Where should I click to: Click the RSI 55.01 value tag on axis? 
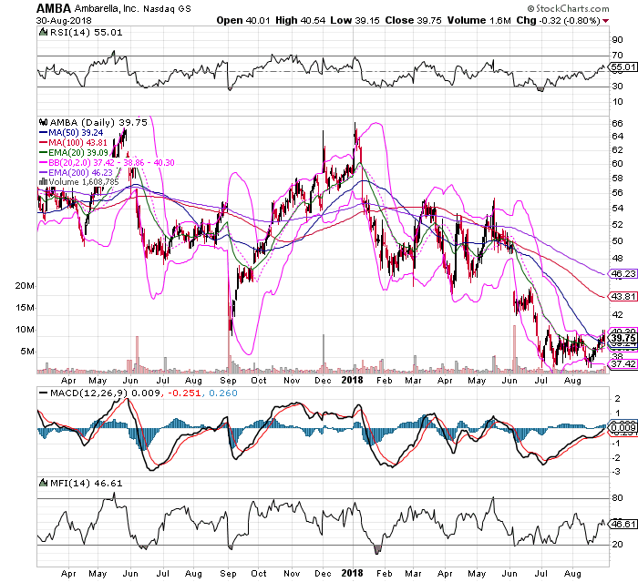tap(623, 67)
